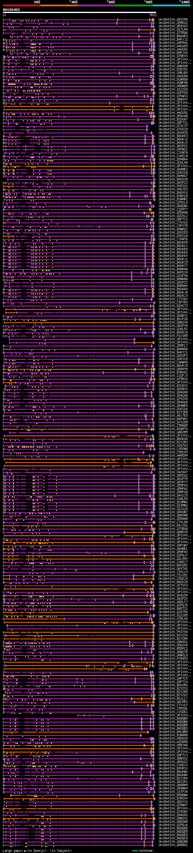Click the UniRef100_C1K8Y7 label
The image size is (193, 853).
[x=173, y=209]
